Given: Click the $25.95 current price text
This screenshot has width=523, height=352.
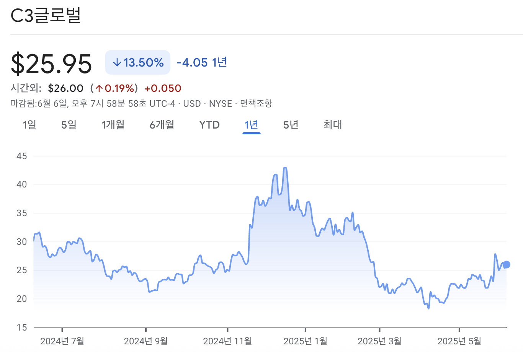Looking at the screenshot, I should [x=51, y=63].
